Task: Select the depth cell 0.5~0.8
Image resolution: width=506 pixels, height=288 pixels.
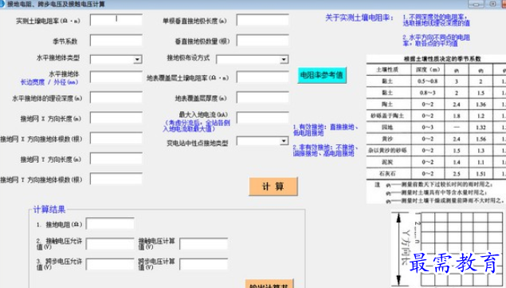Action: click(x=428, y=81)
